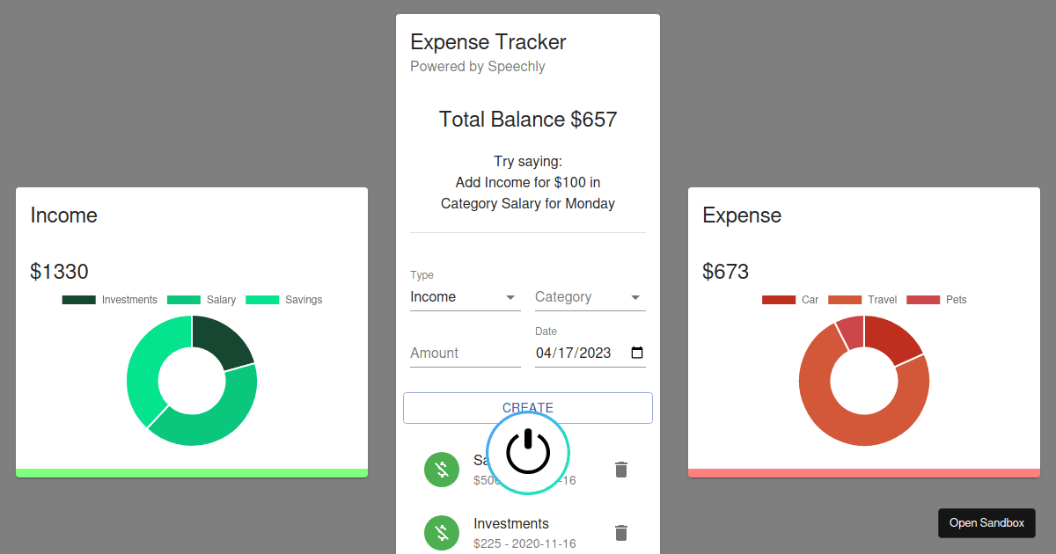
Task: Focus the Amount input field
Action: [x=465, y=354]
